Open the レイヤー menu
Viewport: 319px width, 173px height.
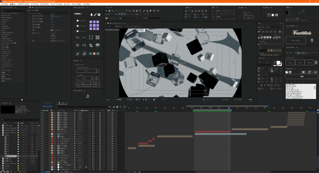(35, 5)
